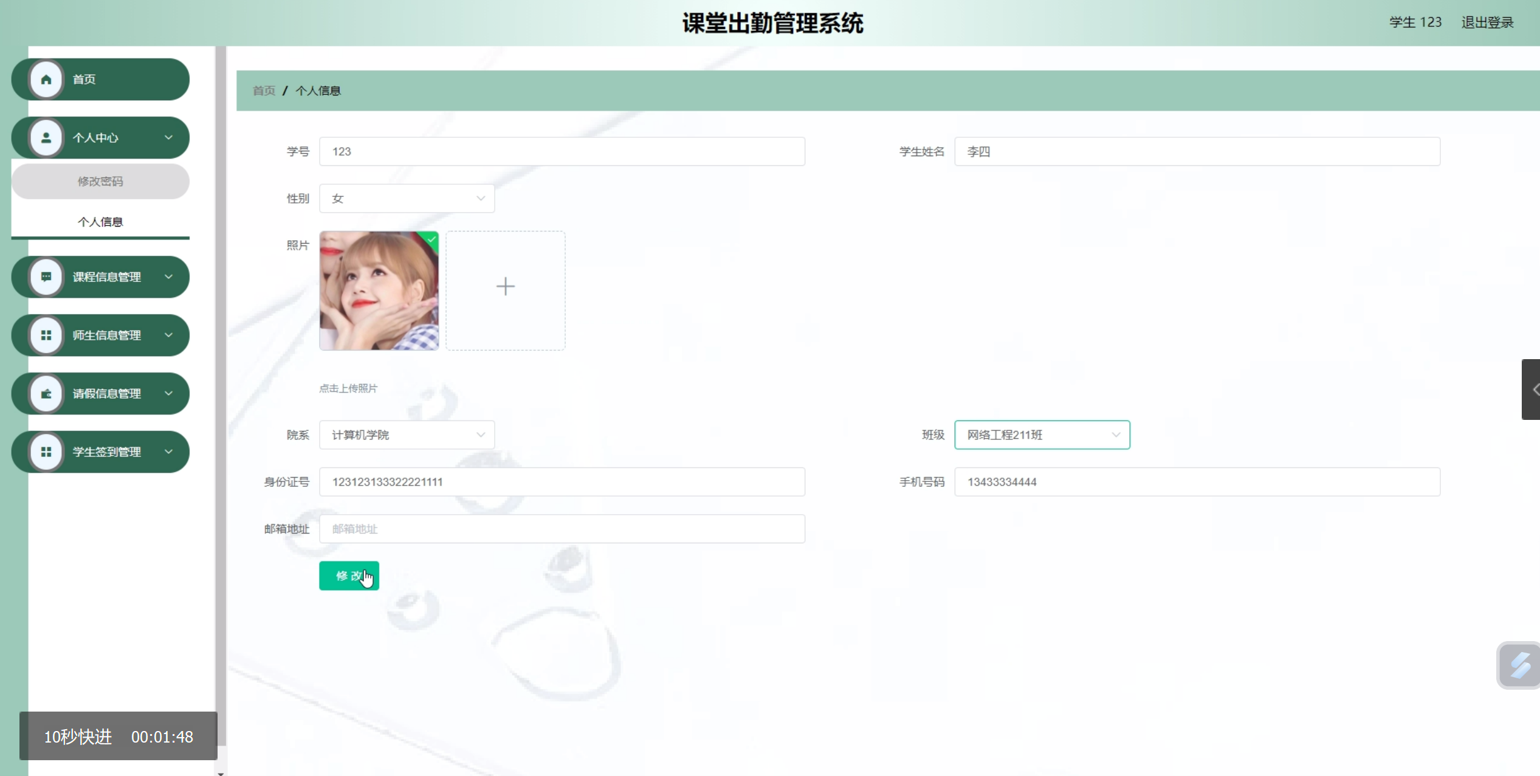Expand the 个人中心 chevron
This screenshot has height=776, width=1540.
[169, 137]
